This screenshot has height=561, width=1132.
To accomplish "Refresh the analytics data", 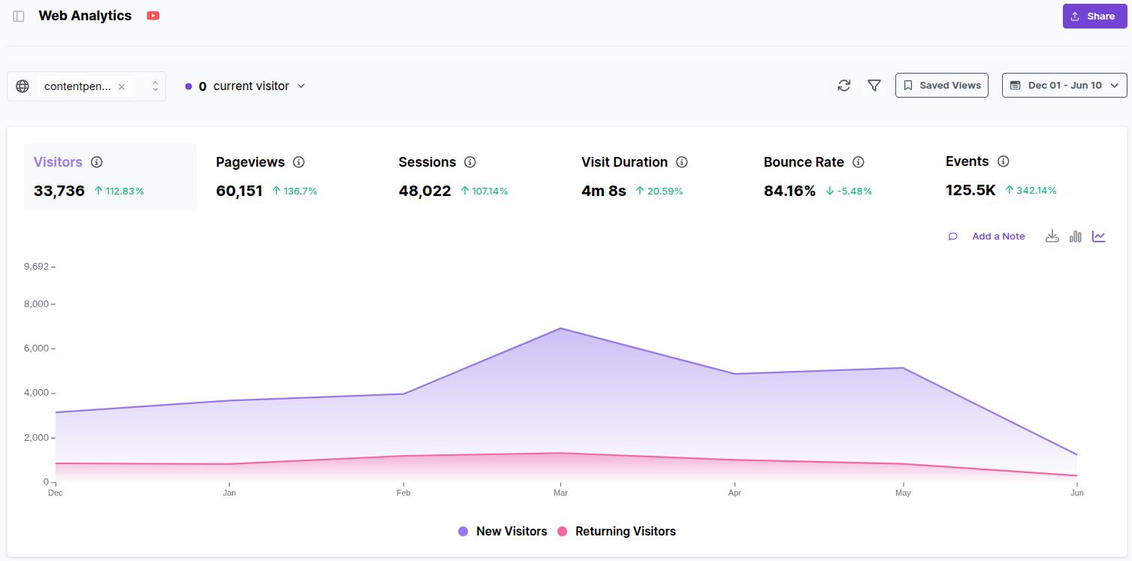I will point(844,86).
